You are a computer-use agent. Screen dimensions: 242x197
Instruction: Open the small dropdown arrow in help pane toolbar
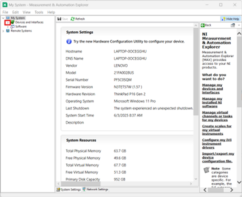click(x=239, y=25)
